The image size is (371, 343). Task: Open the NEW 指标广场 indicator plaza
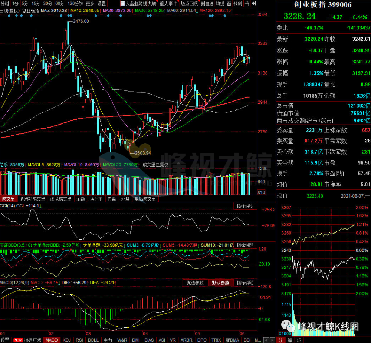[x=28, y=340]
